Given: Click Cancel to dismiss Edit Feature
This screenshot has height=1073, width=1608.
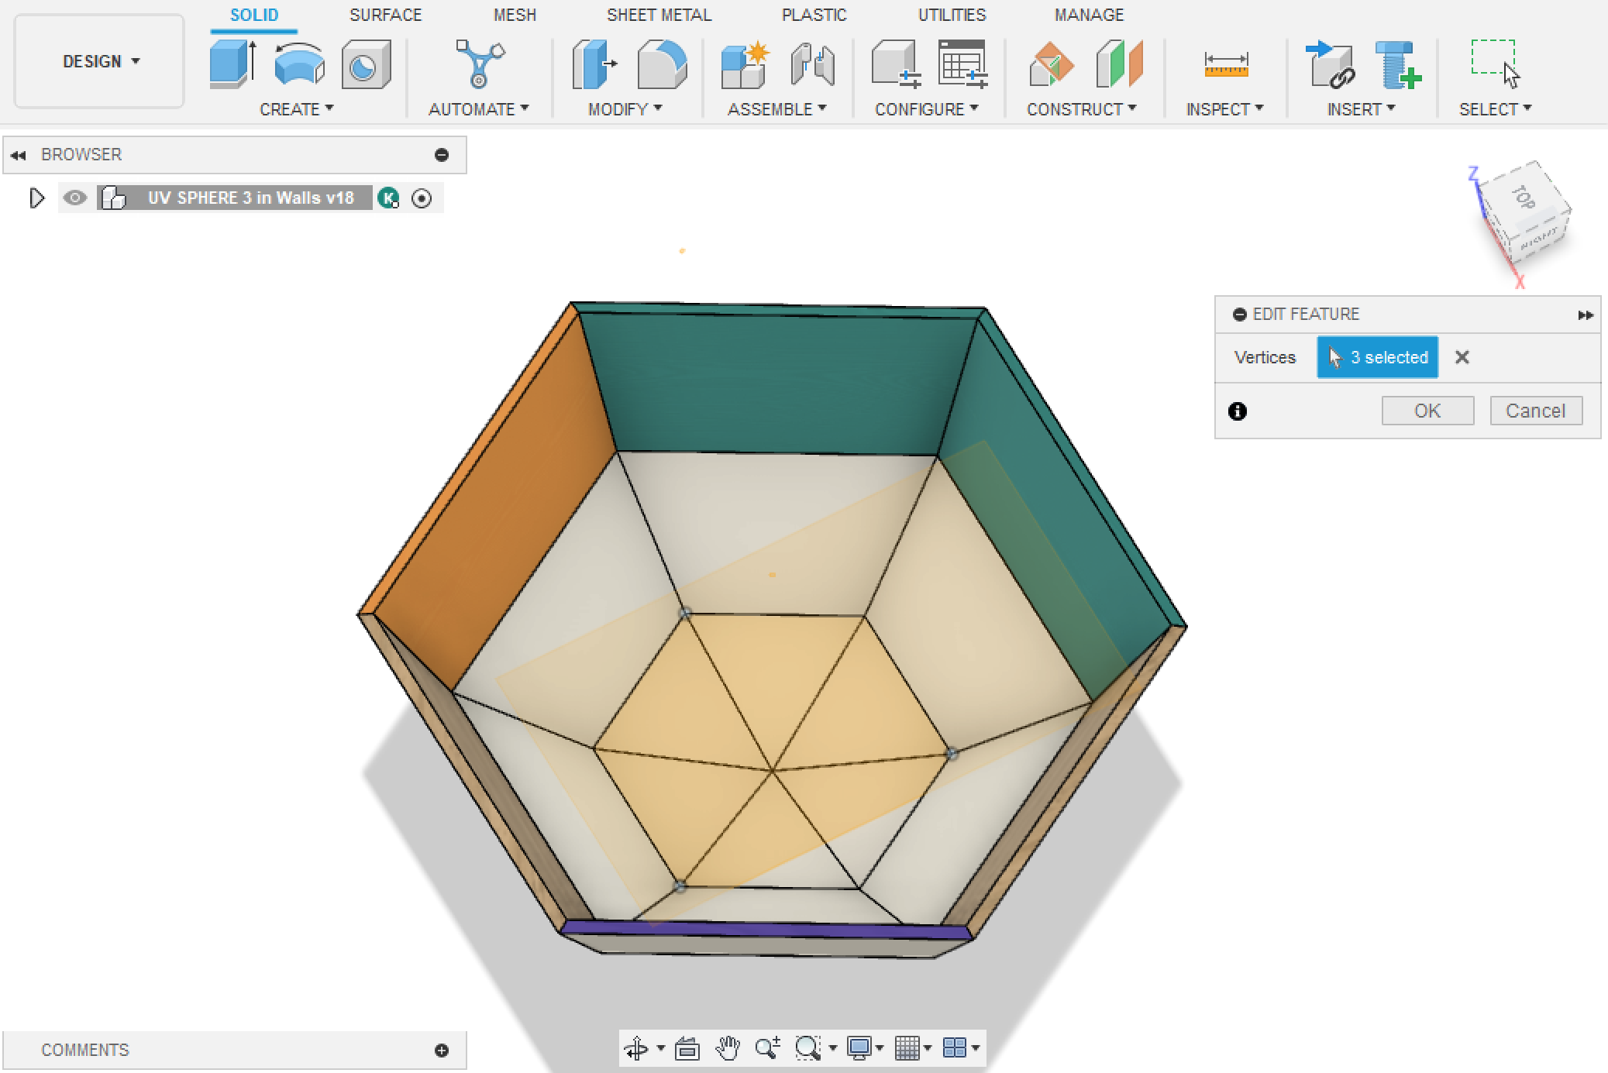Looking at the screenshot, I should click(x=1535, y=410).
